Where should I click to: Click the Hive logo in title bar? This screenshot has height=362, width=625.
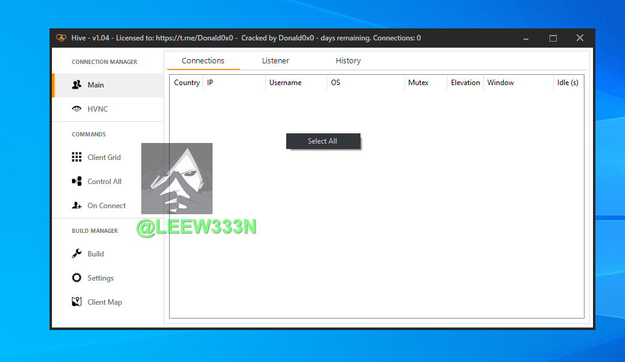(x=61, y=38)
